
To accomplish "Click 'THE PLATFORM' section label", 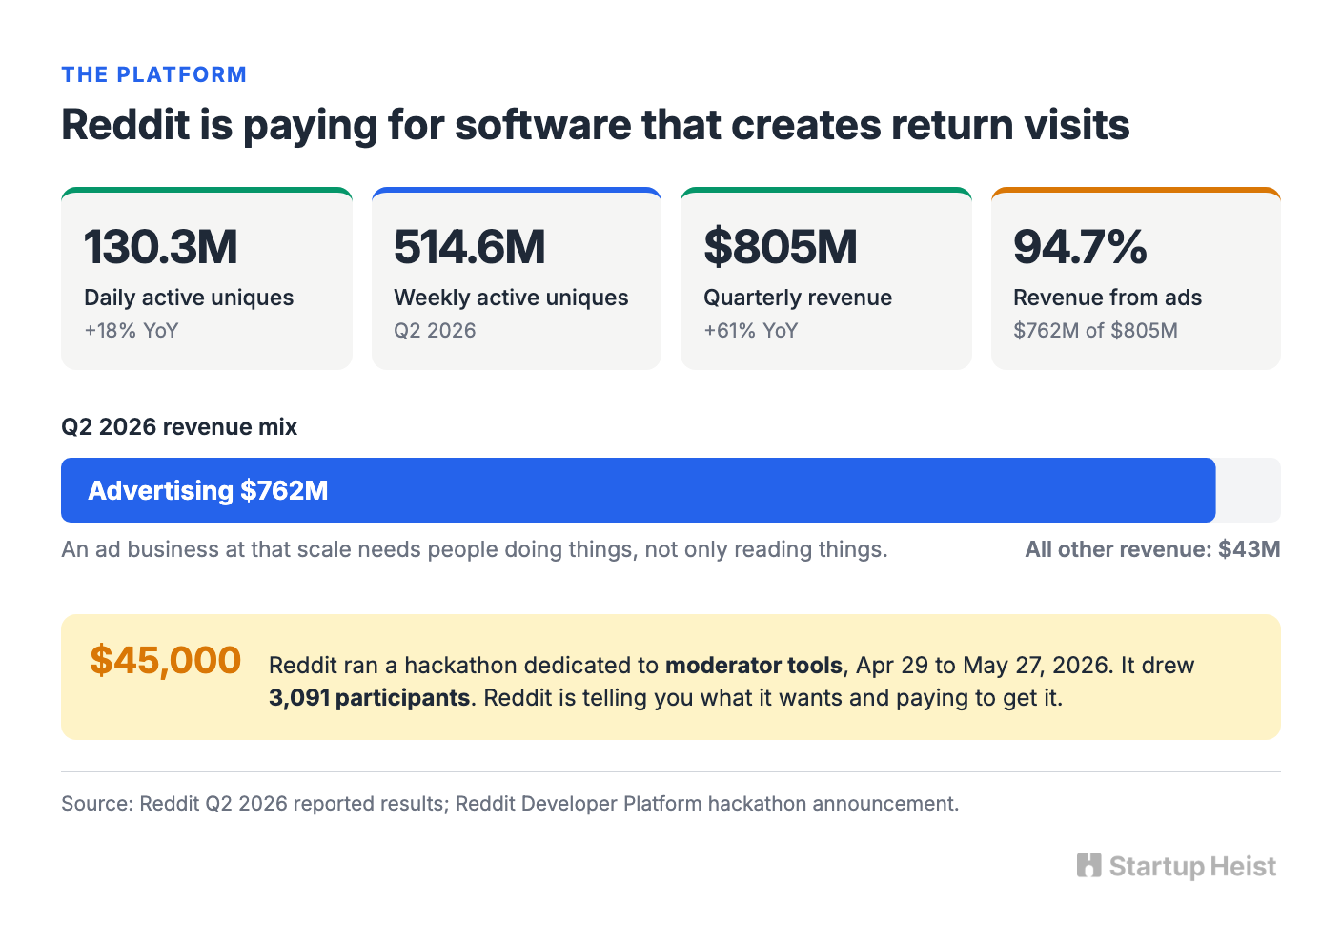I will click(x=154, y=74).
